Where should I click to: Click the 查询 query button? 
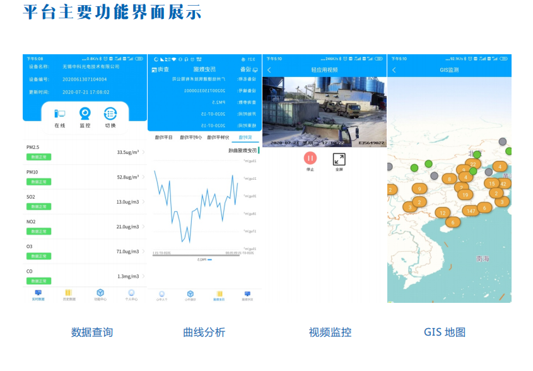(x=163, y=69)
